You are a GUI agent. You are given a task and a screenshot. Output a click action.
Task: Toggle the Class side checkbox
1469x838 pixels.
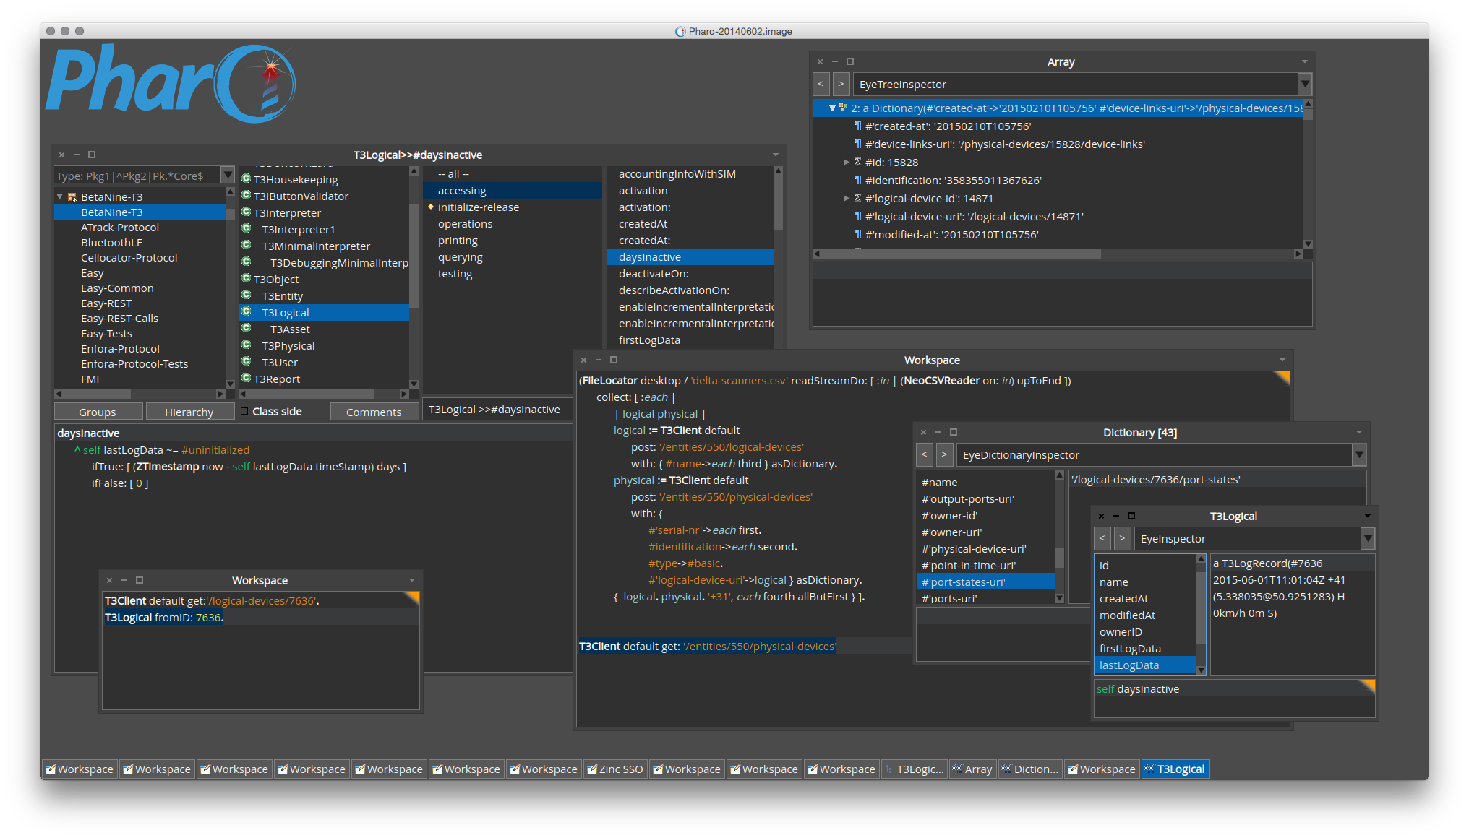(x=244, y=412)
